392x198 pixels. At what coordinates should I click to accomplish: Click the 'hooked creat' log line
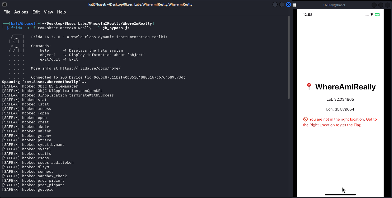click(25, 122)
